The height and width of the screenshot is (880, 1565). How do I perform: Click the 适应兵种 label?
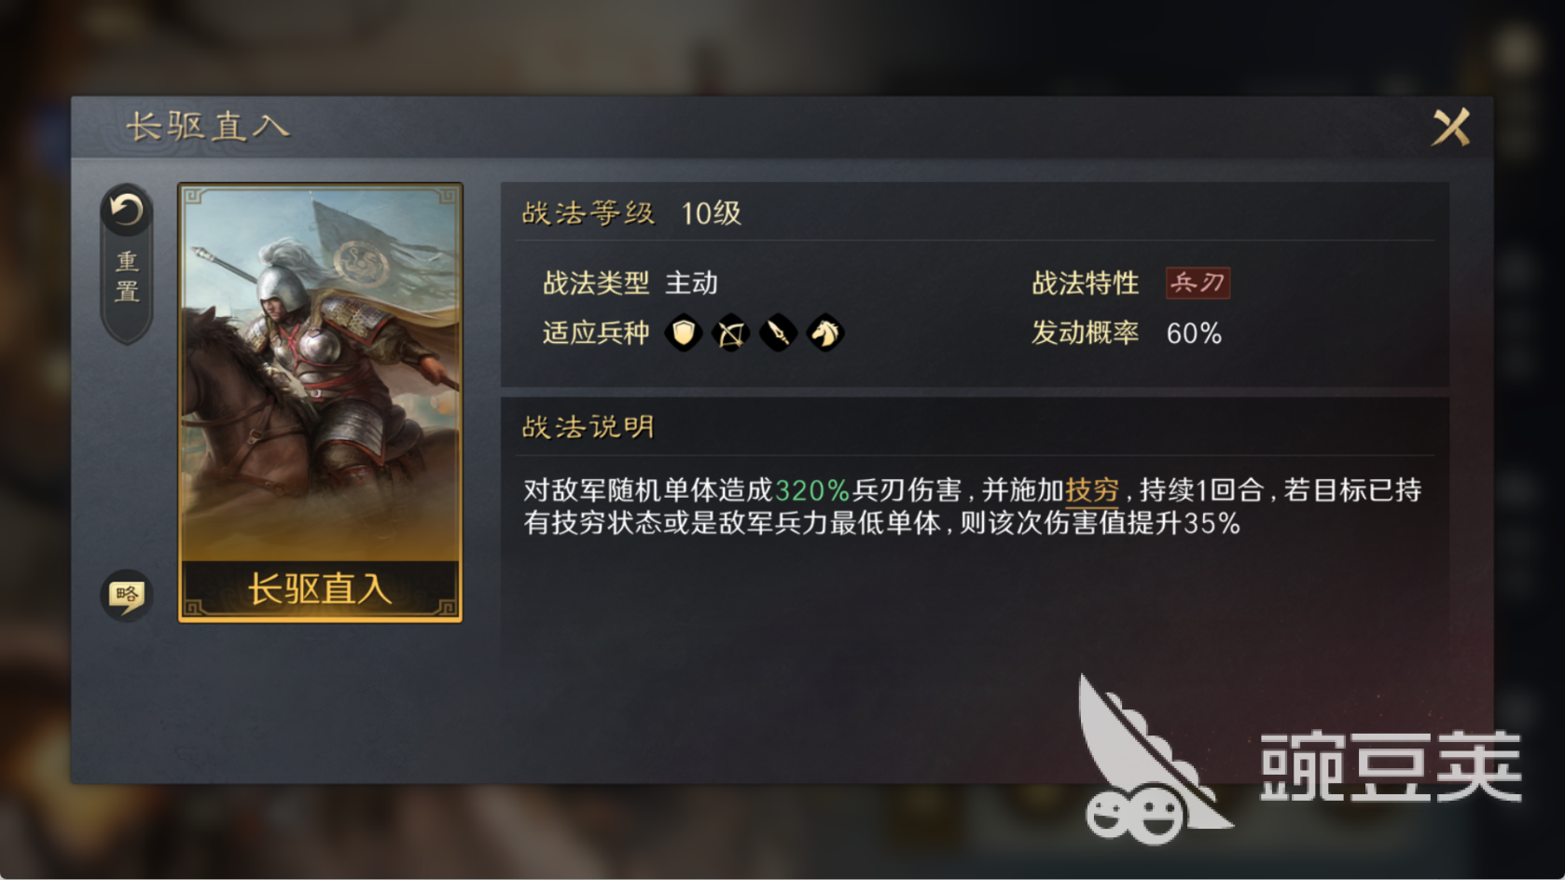[596, 333]
